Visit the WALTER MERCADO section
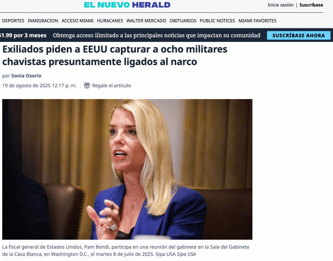This screenshot has width=333, height=261. [146, 21]
